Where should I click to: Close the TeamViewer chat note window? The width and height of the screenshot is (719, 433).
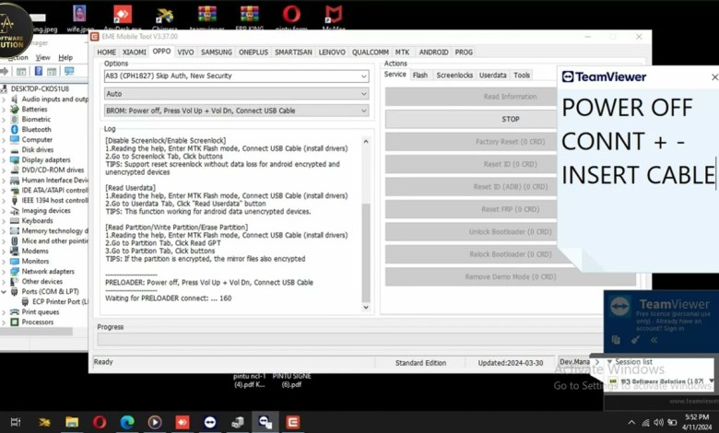(x=714, y=77)
